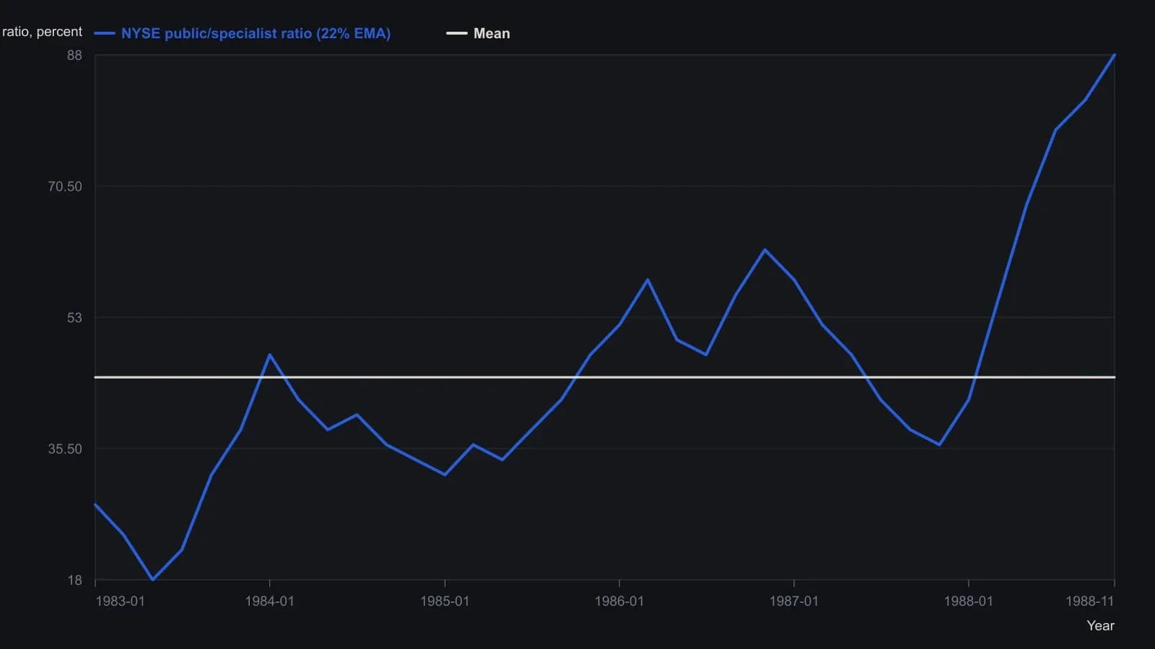This screenshot has height=649, width=1155.
Task: Click the white horizontal mean line
Action: point(605,377)
